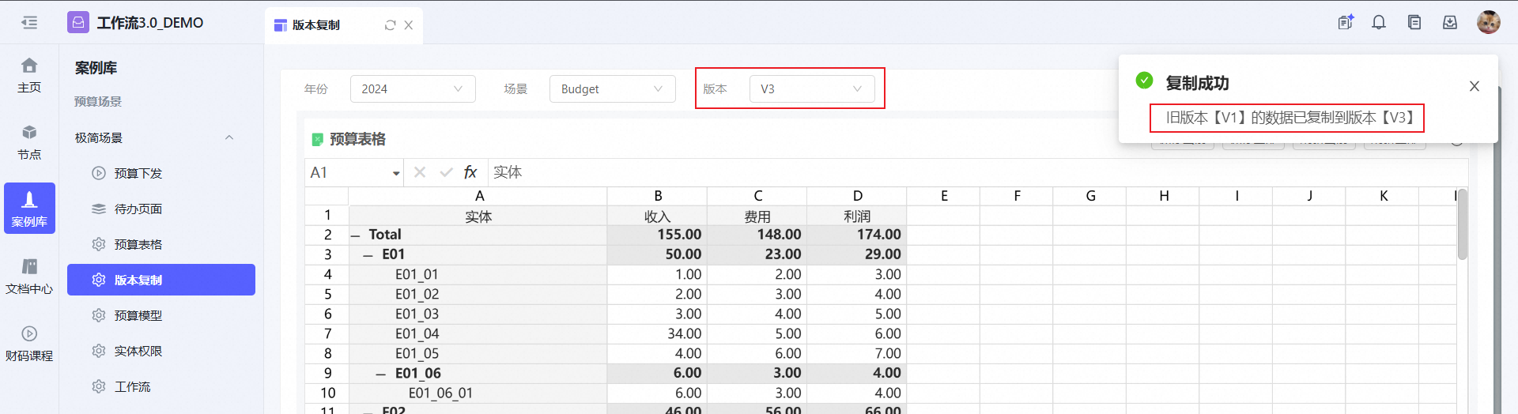Dismiss the 复制成功 notification
1518x414 pixels.
(1474, 86)
